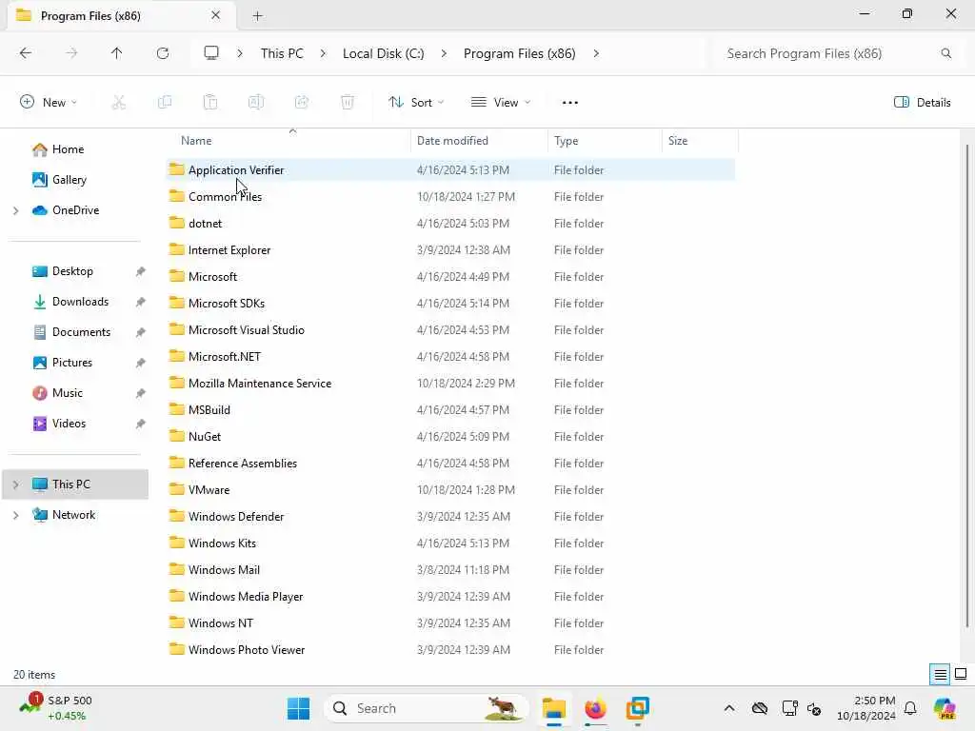Screen dimensions: 975x731
Task: Select the Internet Explorer folder
Action: click(x=450, y=250)
